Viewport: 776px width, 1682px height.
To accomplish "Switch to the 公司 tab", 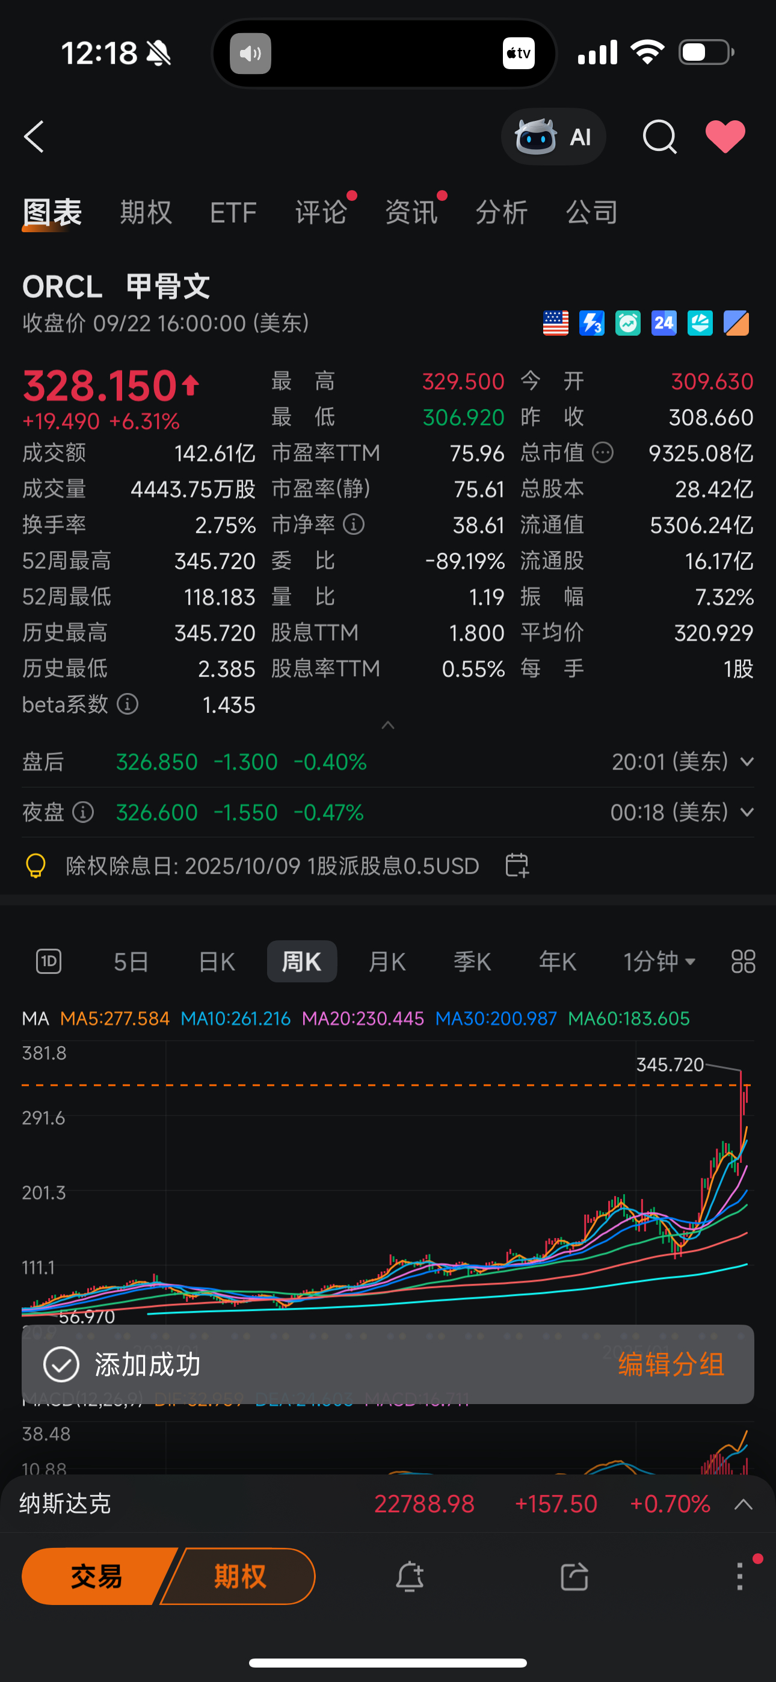I will tap(591, 213).
